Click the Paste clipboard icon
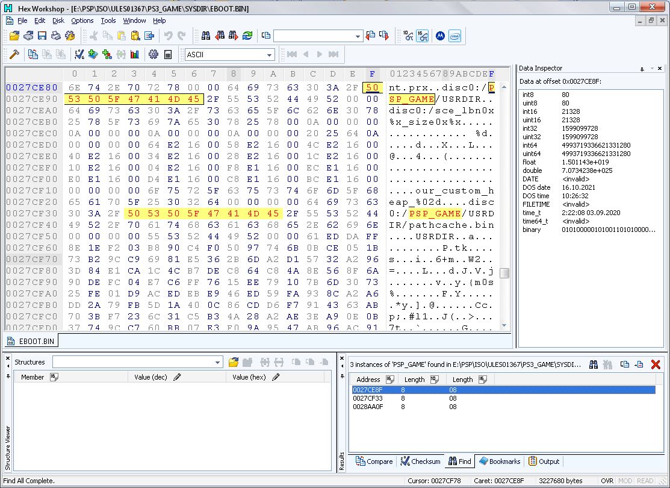The image size is (670, 488). pyautogui.click(x=122, y=36)
